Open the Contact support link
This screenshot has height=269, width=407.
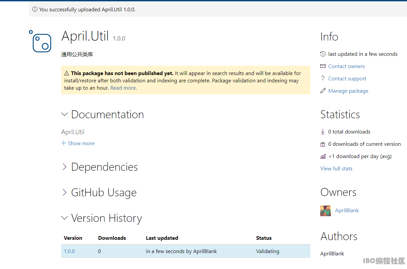click(347, 78)
